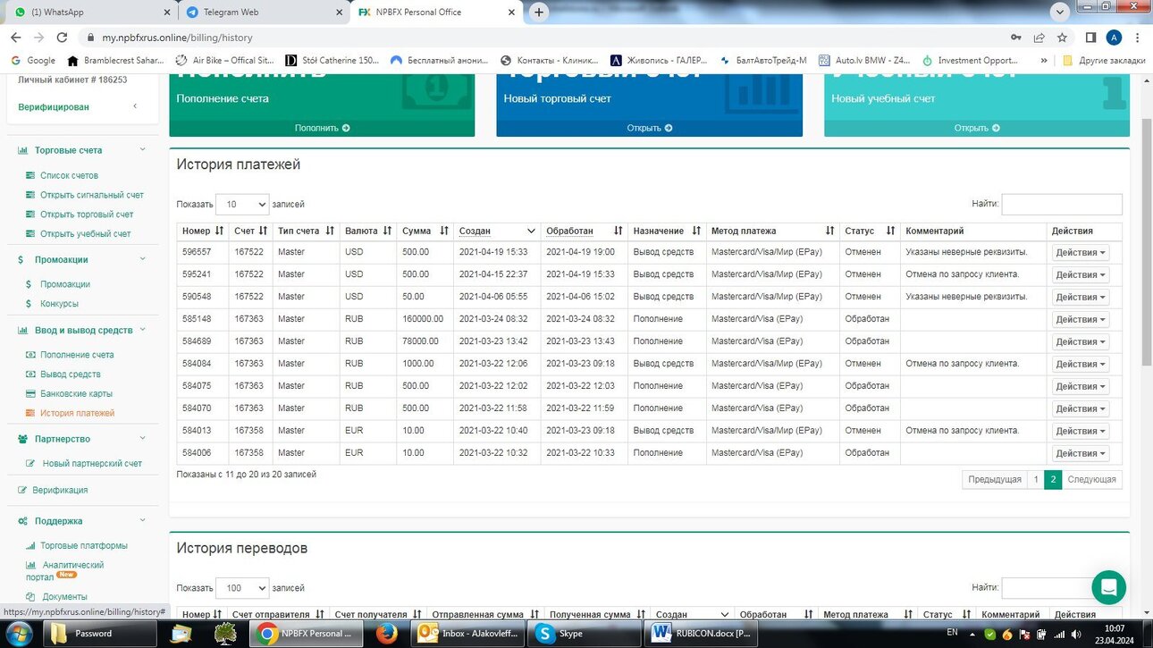This screenshot has height=648, width=1153.
Task: Open the green chat support bubble
Action: pyautogui.click(x=1108, y=587)
